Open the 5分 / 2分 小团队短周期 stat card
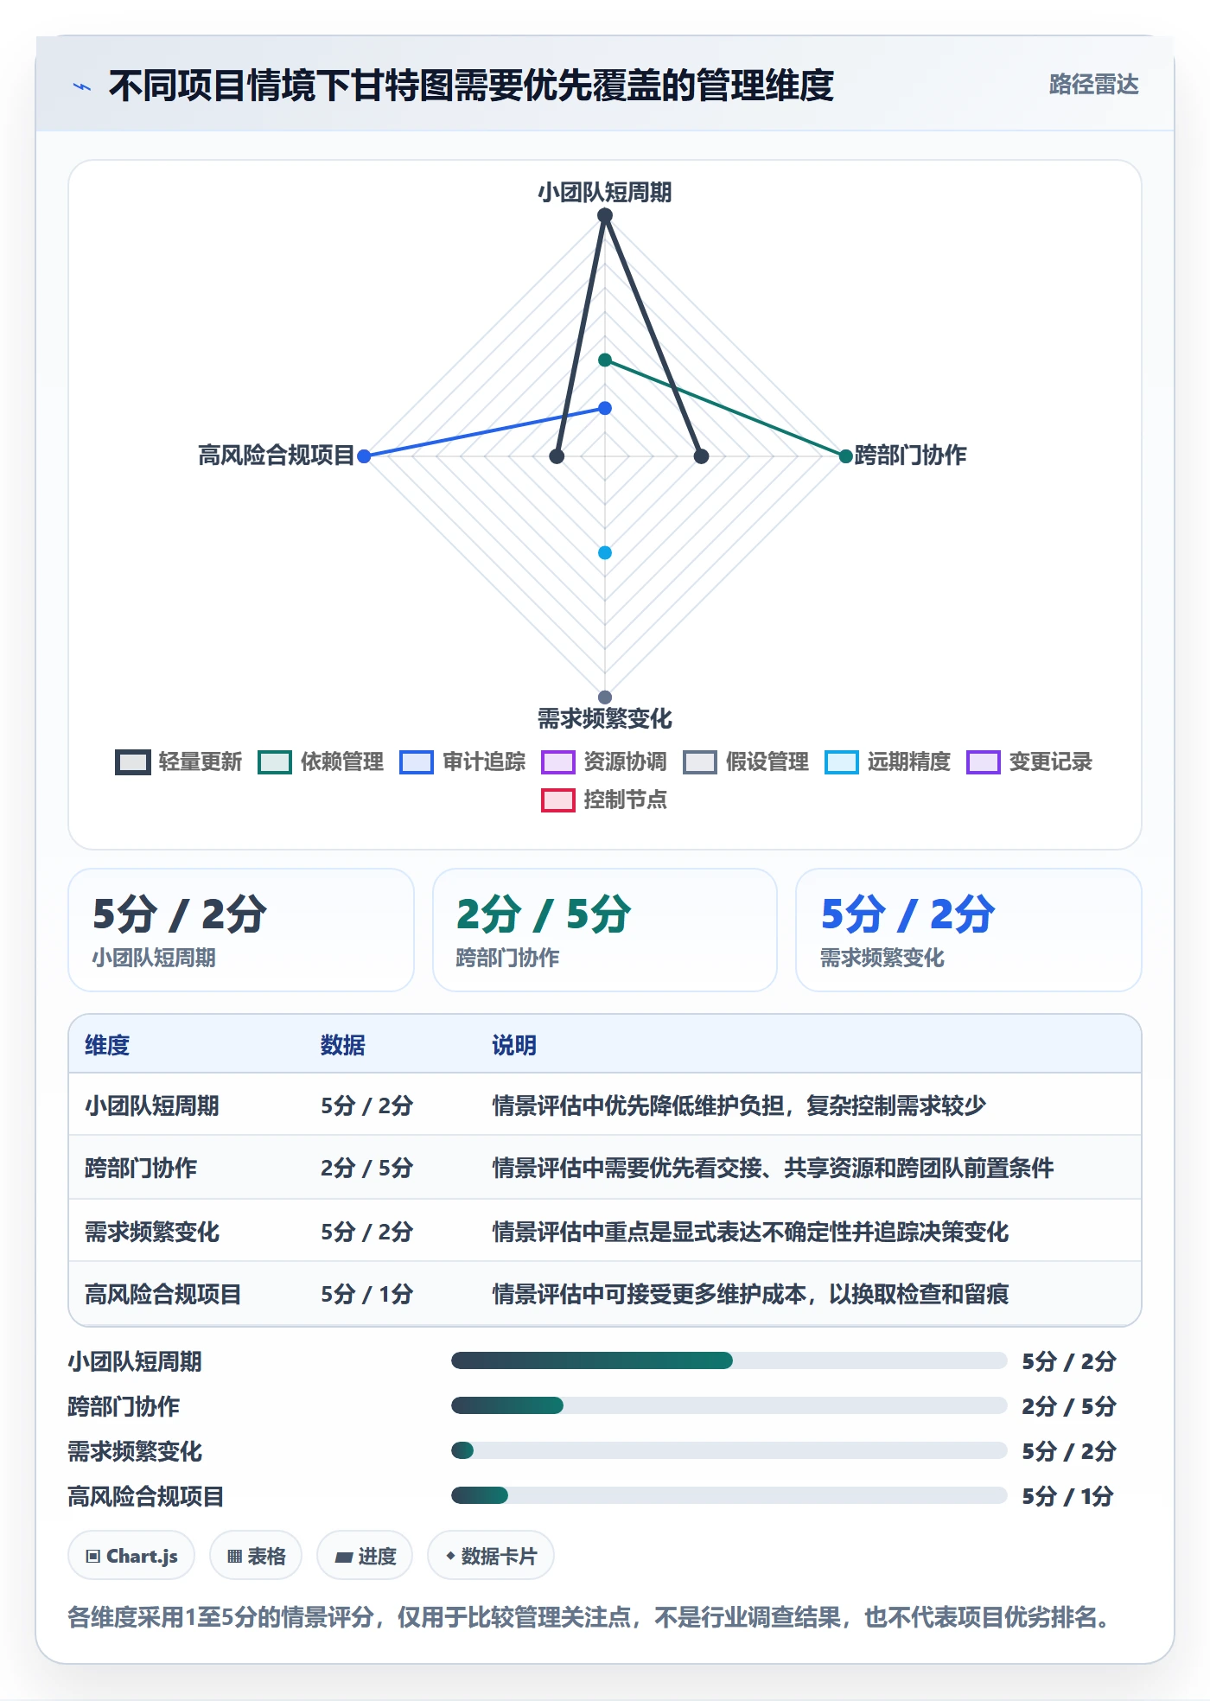This screenshot has height=1701, width=1210. click(x=241, y=930)
